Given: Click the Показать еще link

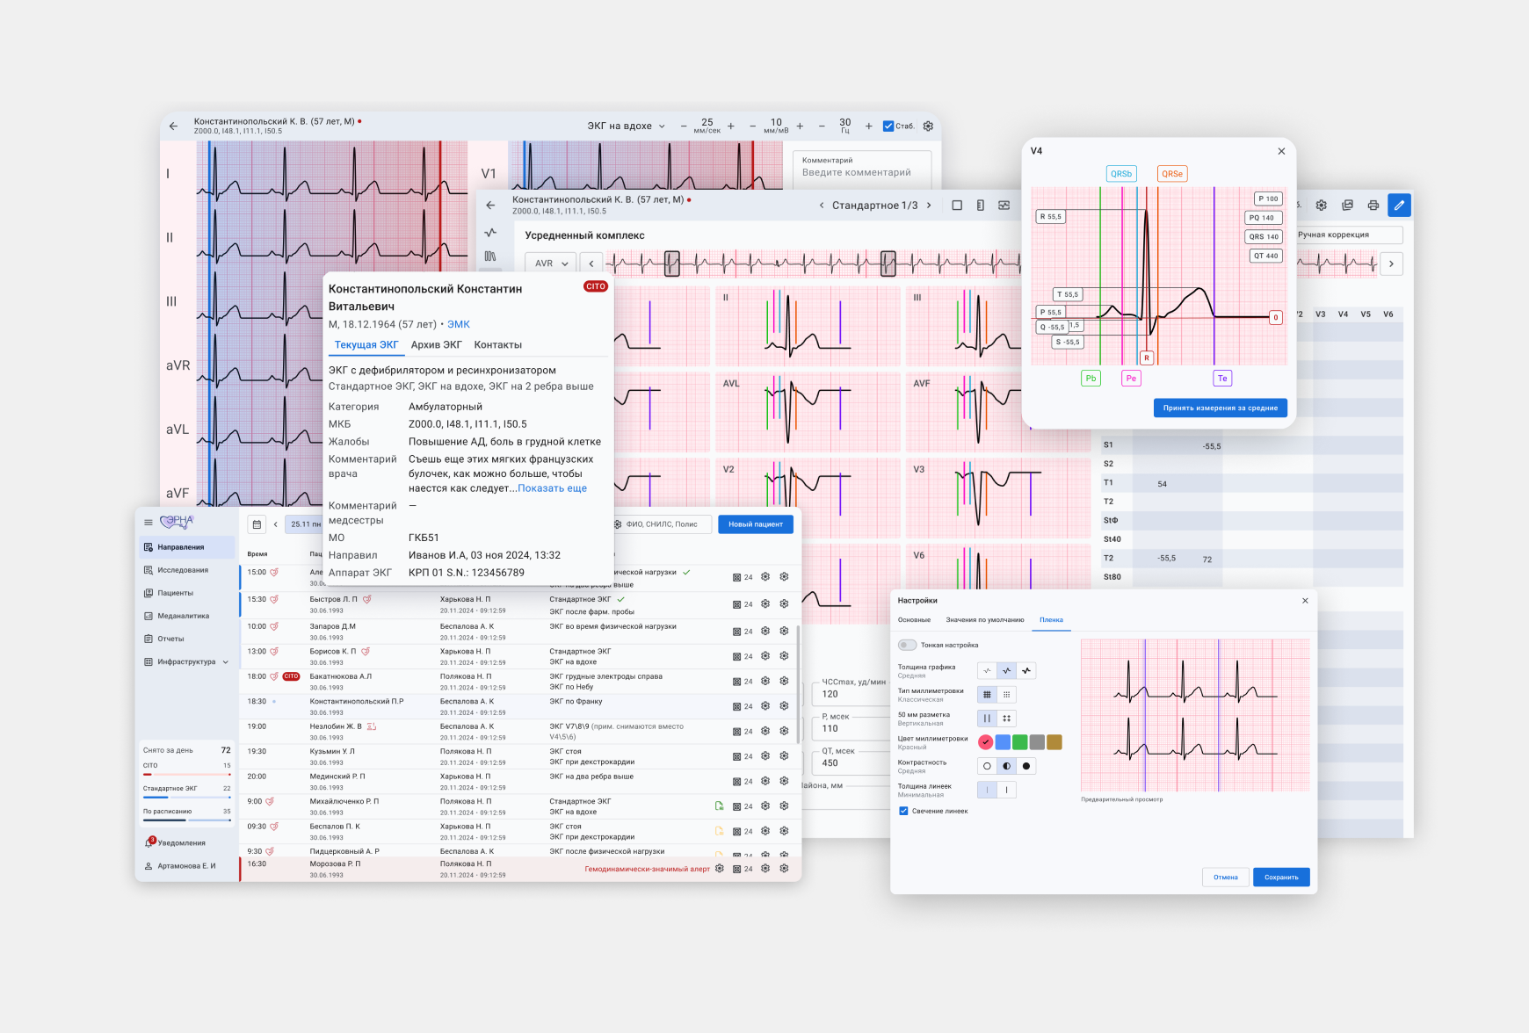Looking at the screenshot, I should pyautogui.click(x=552, y=488).
